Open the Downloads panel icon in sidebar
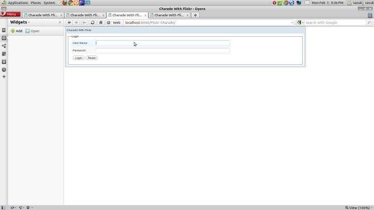The image size is (374, 210). 4,62
